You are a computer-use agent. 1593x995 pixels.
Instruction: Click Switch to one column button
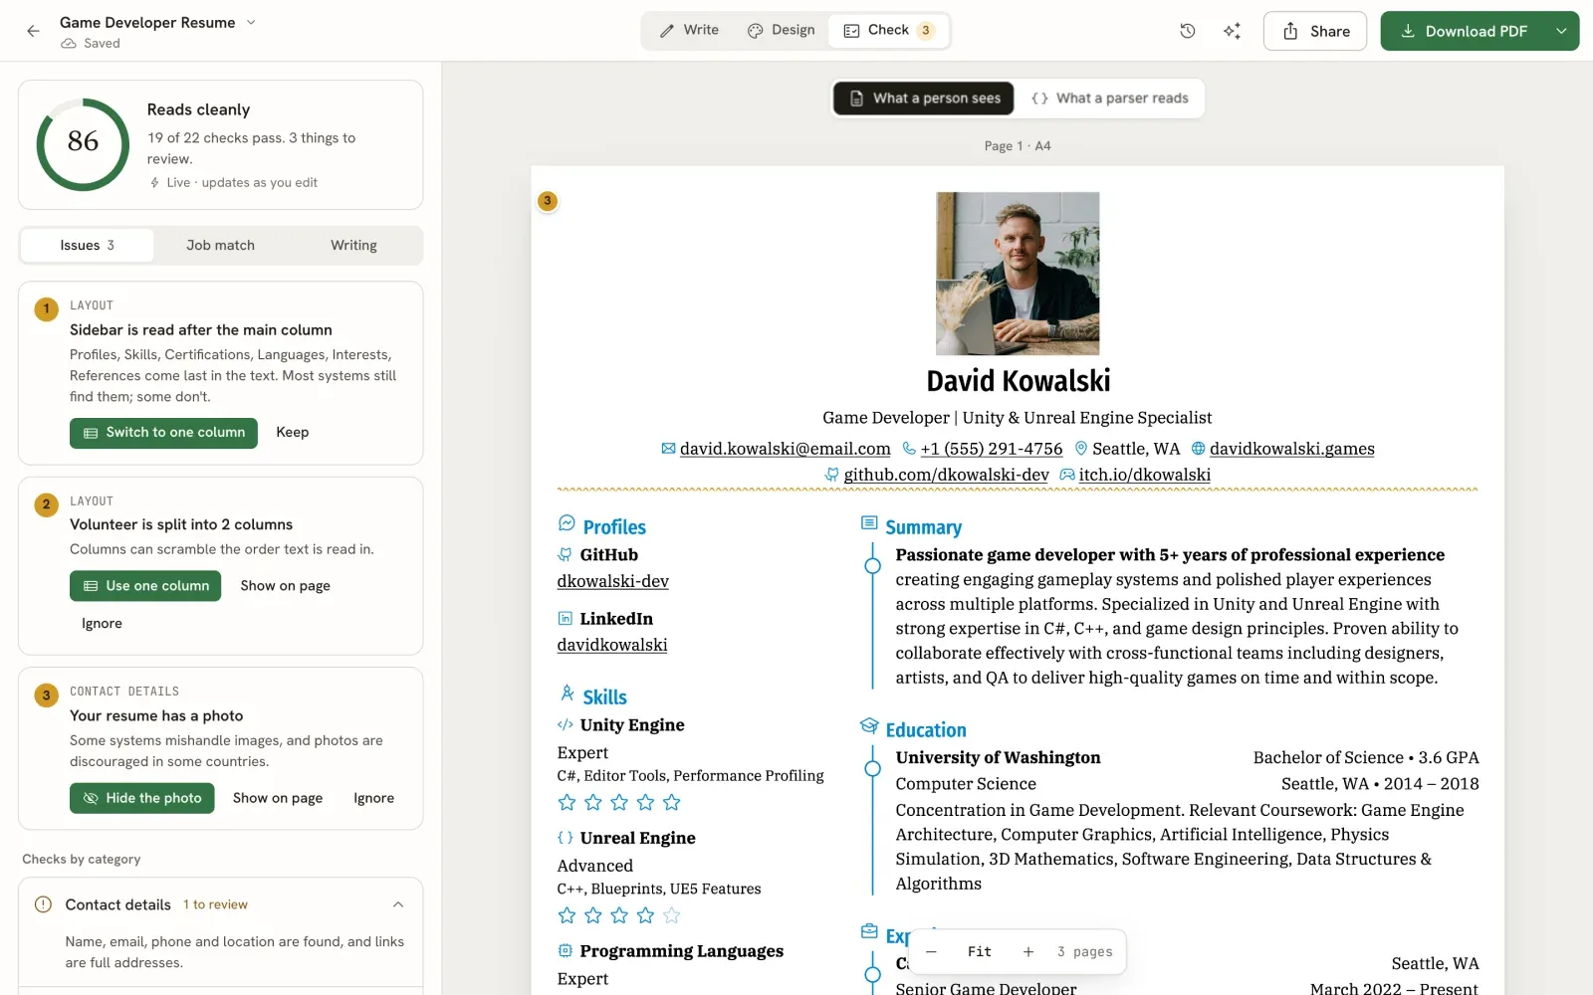tap(163, 433)
